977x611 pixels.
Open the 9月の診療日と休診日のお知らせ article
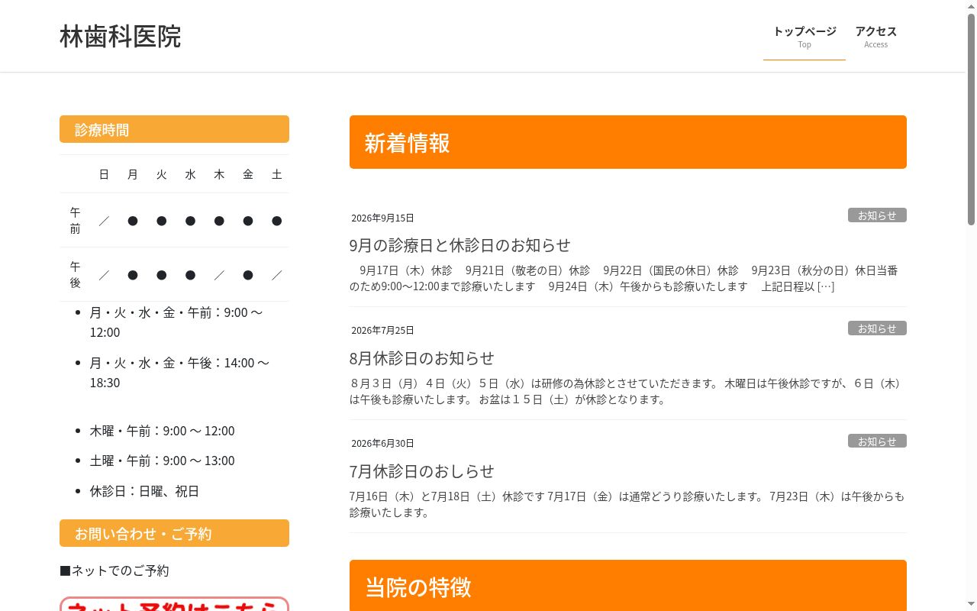459,245
